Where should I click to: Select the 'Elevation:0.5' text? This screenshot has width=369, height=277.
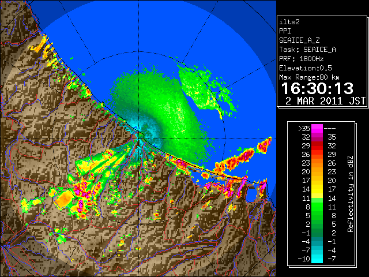click(x=306, y=68)
